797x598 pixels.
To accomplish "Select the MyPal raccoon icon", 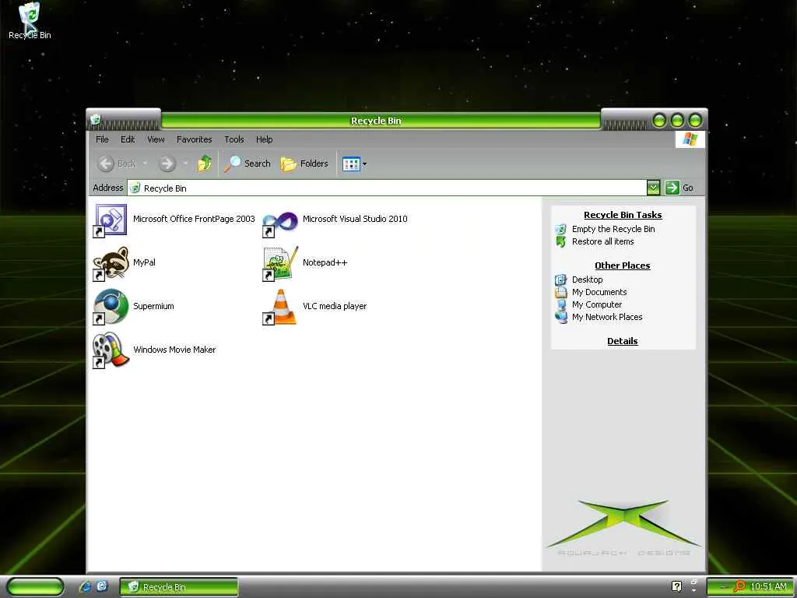I will tap(111, 263).
